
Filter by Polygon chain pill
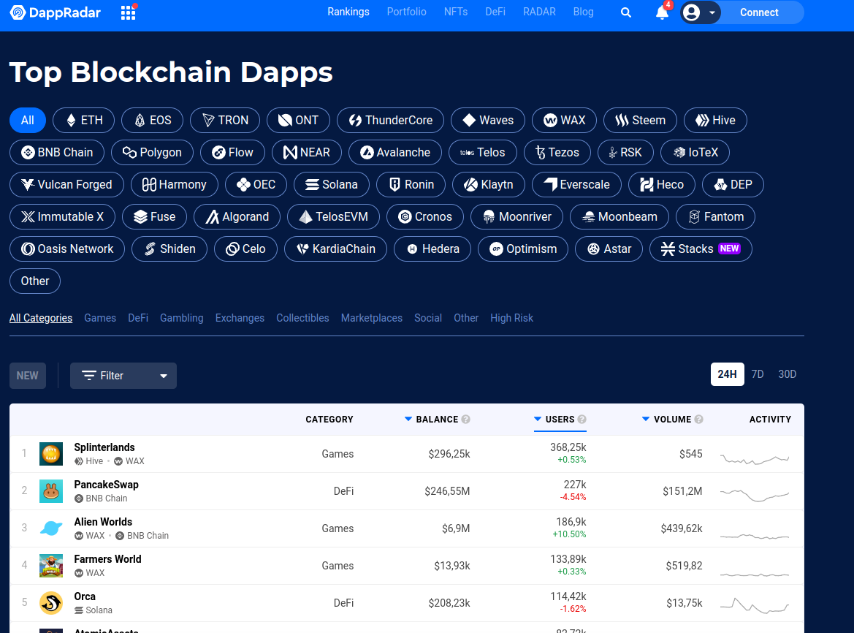(153, 153)
